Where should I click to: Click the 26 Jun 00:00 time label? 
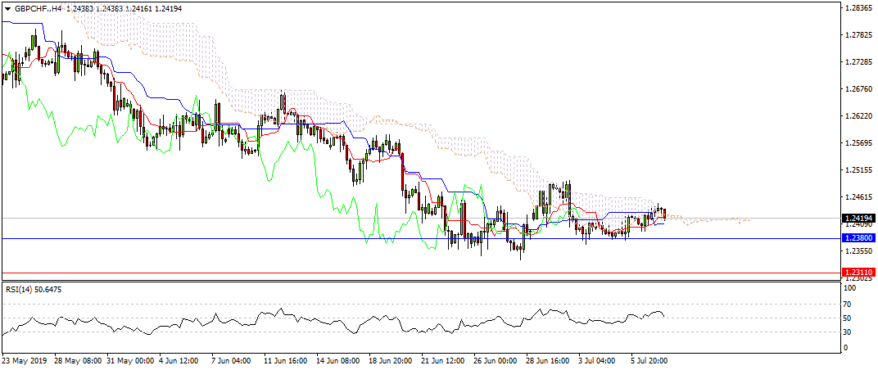point(494,359)
